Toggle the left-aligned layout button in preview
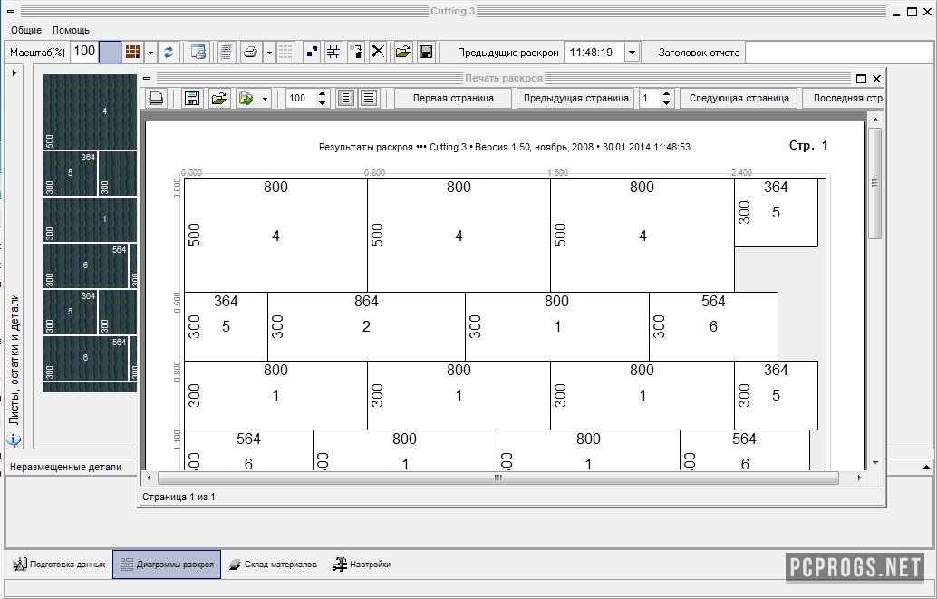 345,98
